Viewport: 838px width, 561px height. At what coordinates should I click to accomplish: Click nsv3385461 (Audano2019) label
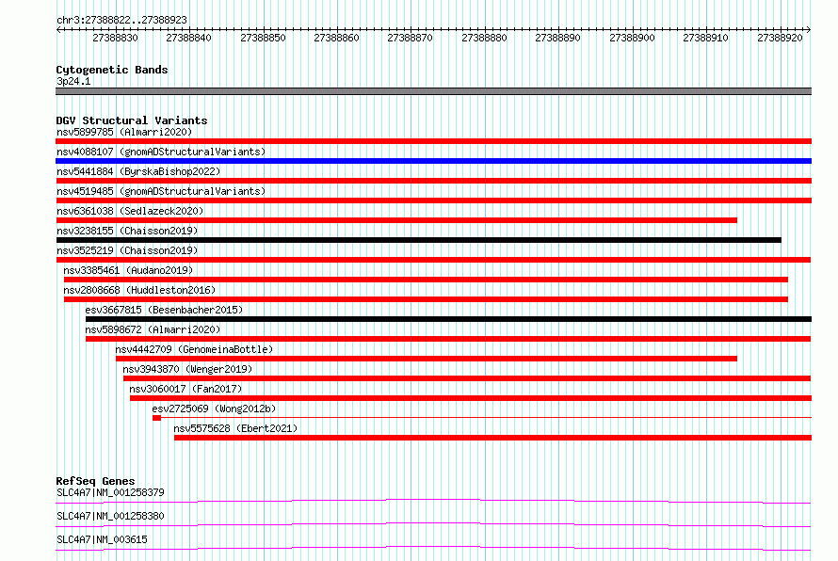[x=128, y=270]
